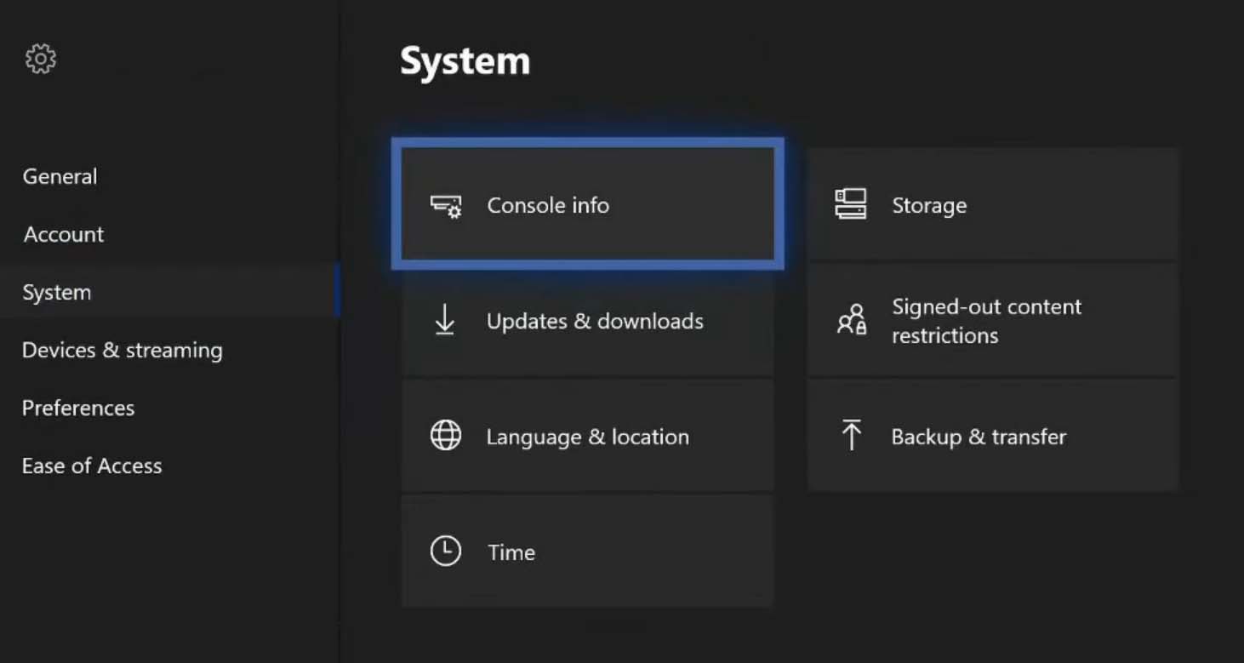
Task: Open the Time settings tile
Action: click(x=587, y=552)
